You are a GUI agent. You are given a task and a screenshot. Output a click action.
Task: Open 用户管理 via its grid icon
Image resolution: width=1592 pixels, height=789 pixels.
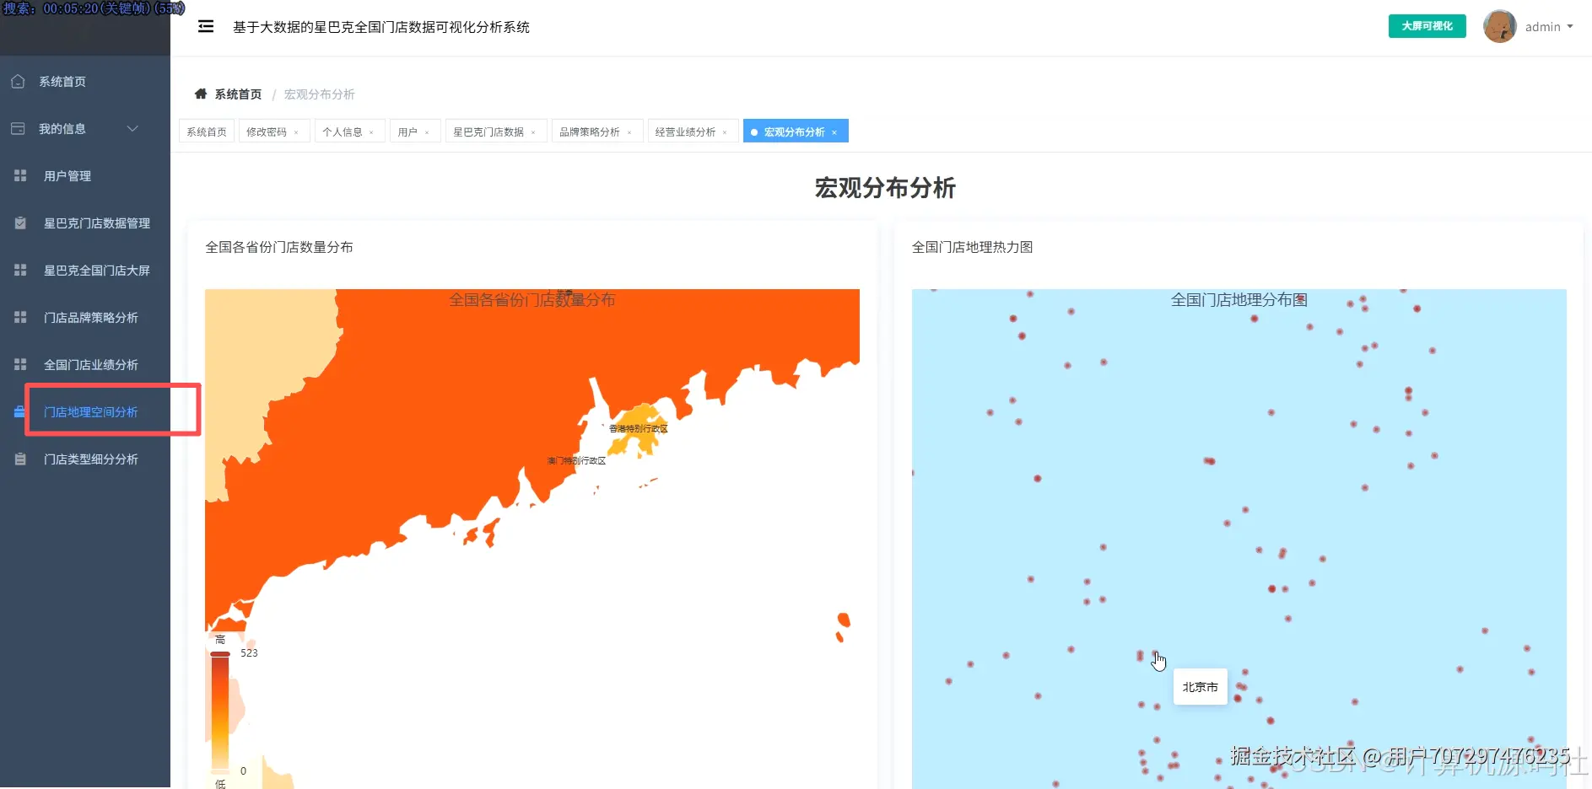point(19,175)
